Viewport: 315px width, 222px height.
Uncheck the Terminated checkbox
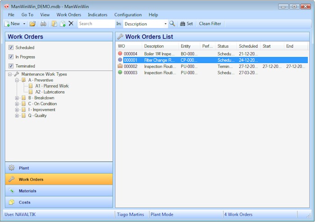(x=11, y=66)
